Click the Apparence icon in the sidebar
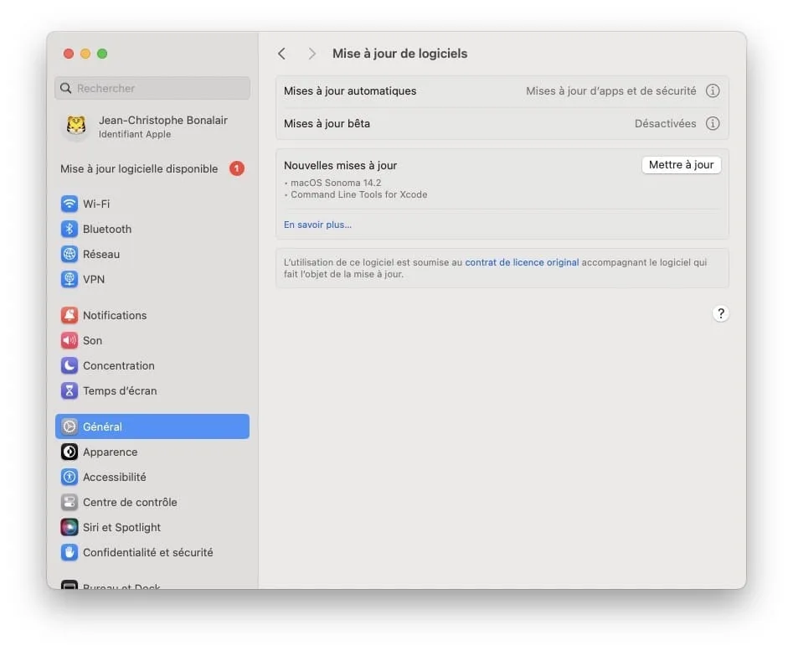The image size is (793, 651). pos(69,452)
